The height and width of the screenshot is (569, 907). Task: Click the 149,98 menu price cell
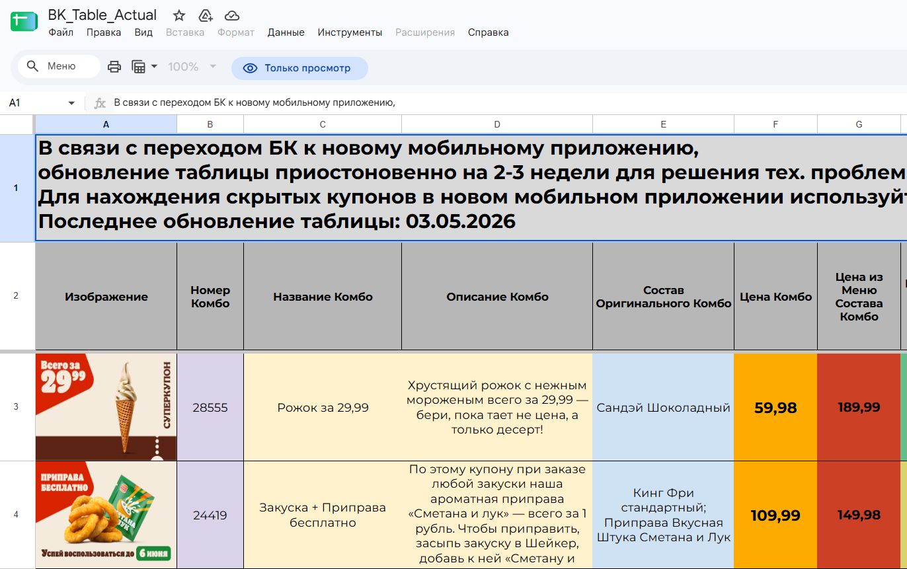[859, 515]
